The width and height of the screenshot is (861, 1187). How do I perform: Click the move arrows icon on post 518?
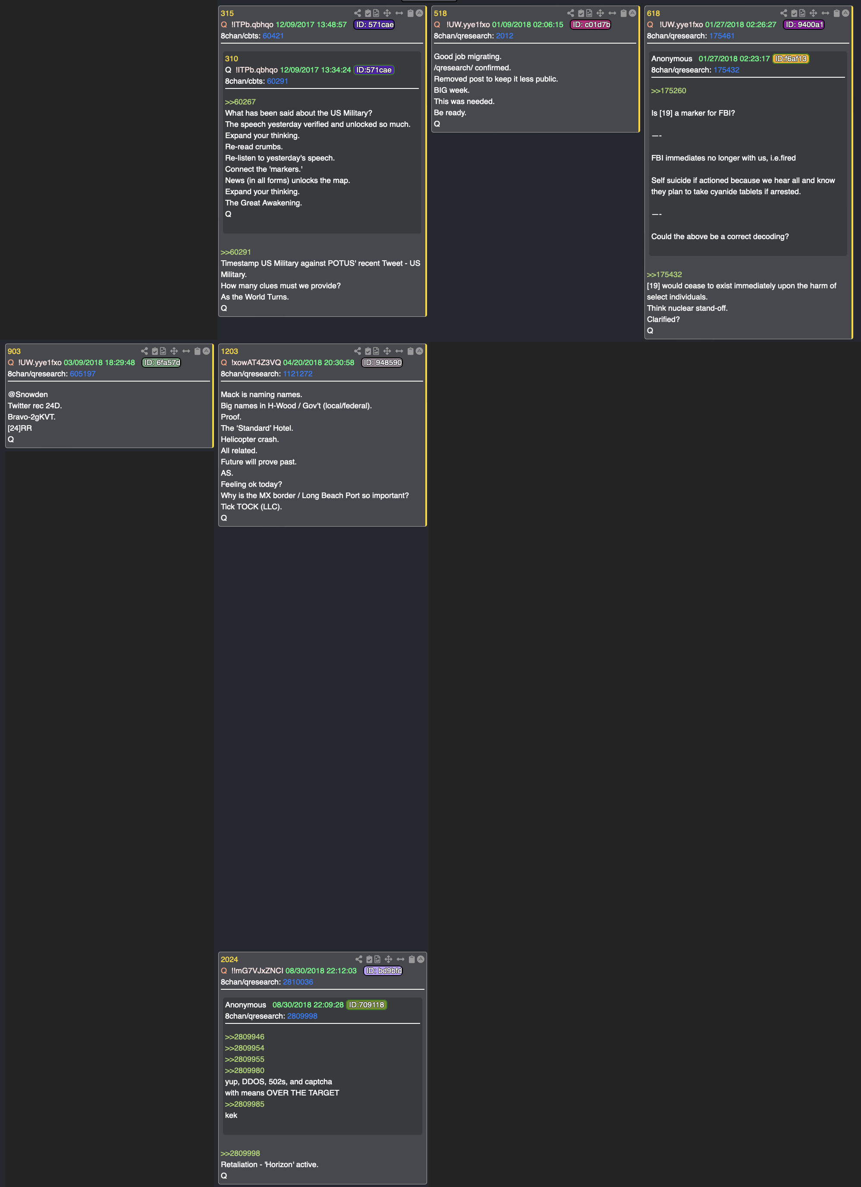point(600,13)
